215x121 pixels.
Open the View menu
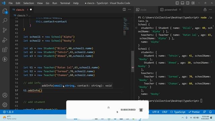tap(40, 3)
